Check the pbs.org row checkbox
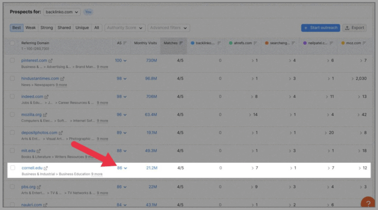This screenshot has height=210, width=378. tap(12, 187)
